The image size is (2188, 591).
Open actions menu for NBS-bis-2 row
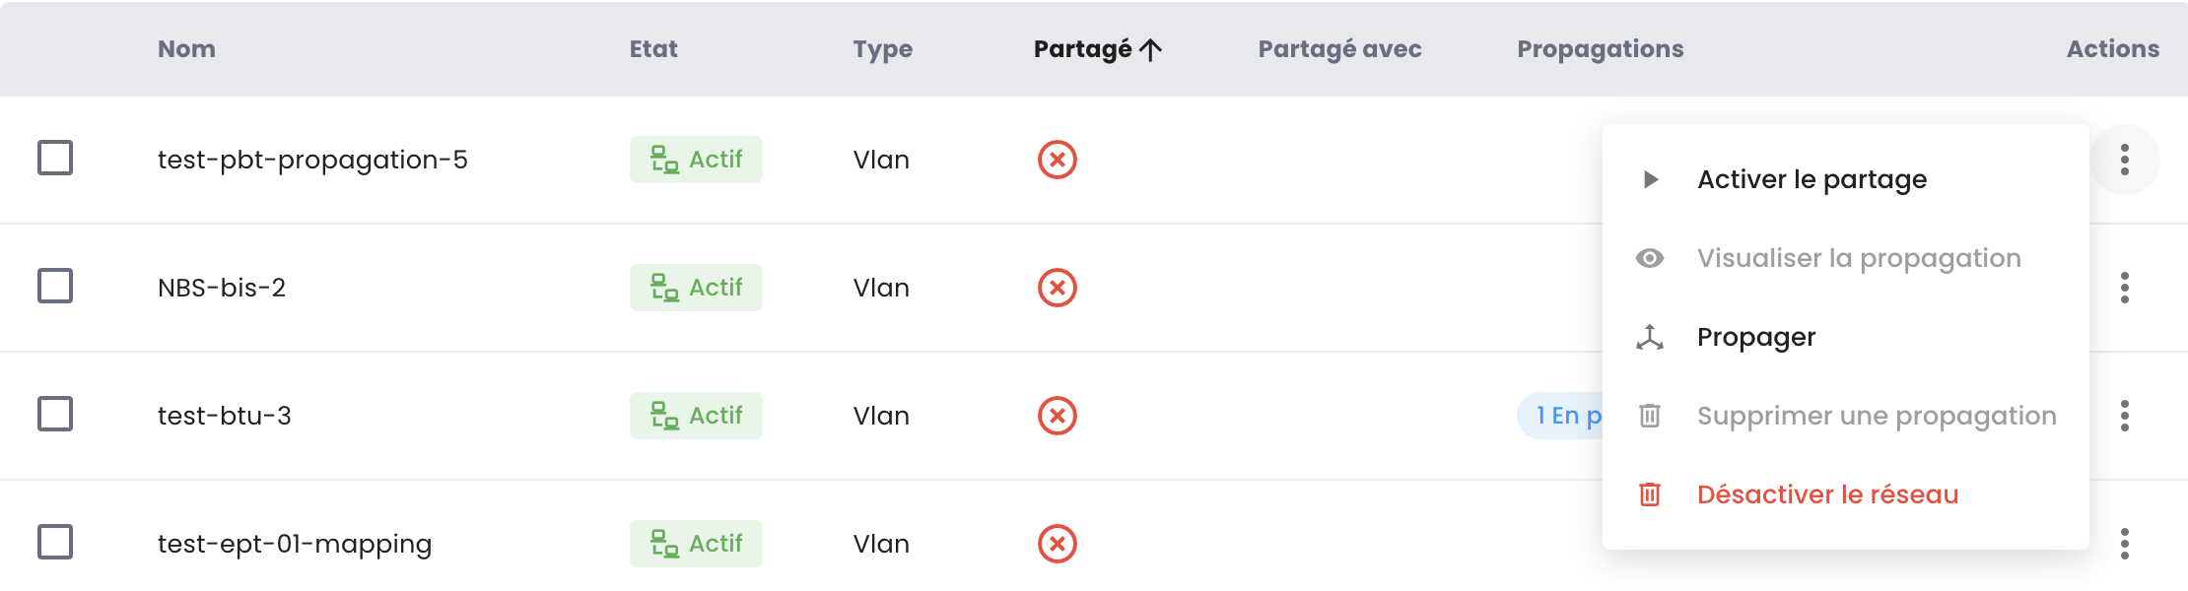(2125, 288)
